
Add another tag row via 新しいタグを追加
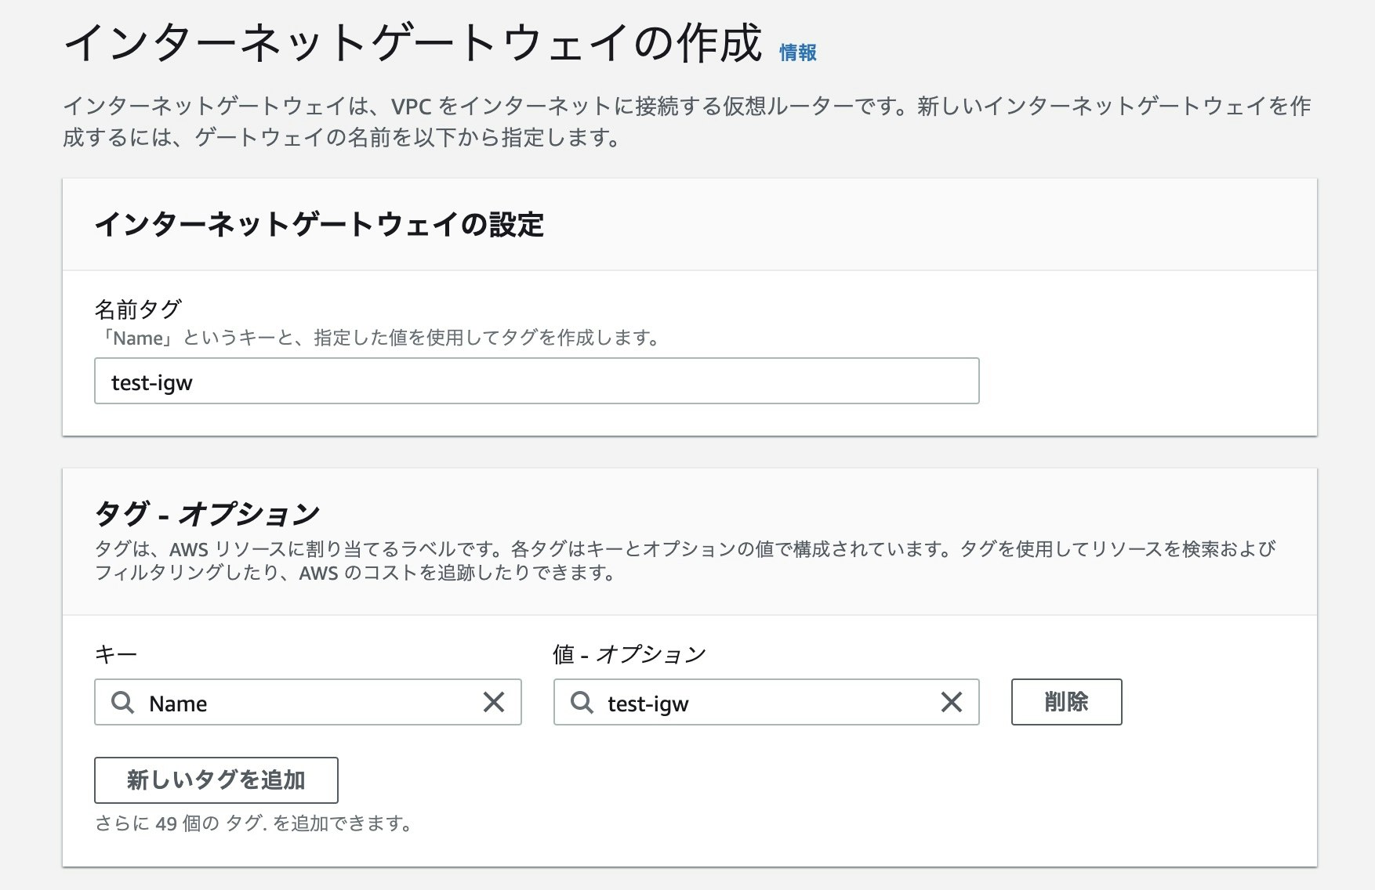tap(216, 780)
